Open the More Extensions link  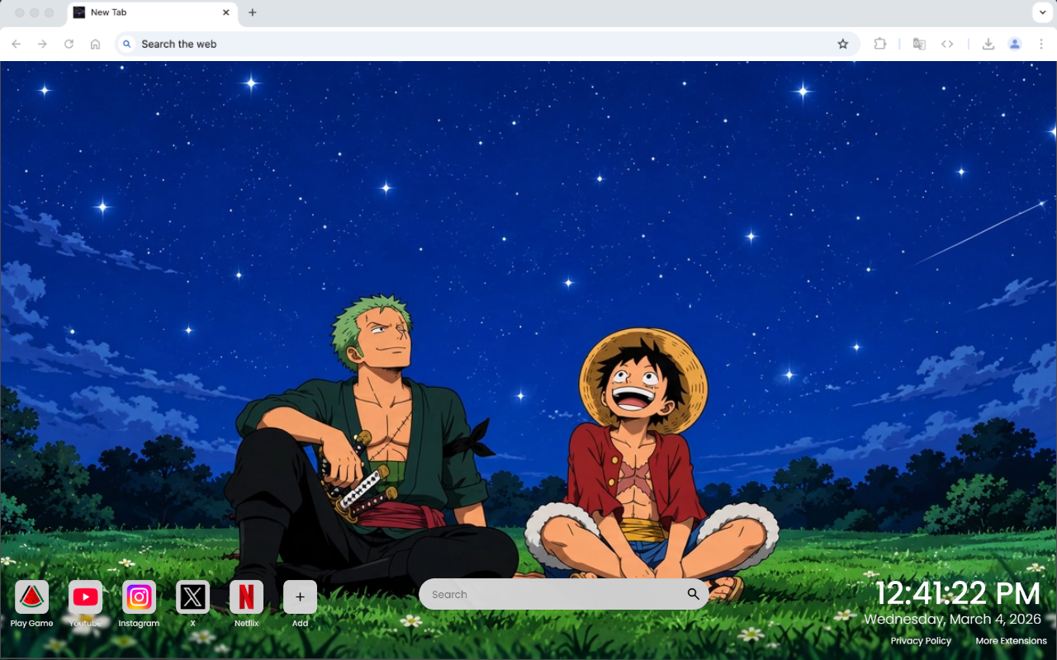tap(1011, 640)
